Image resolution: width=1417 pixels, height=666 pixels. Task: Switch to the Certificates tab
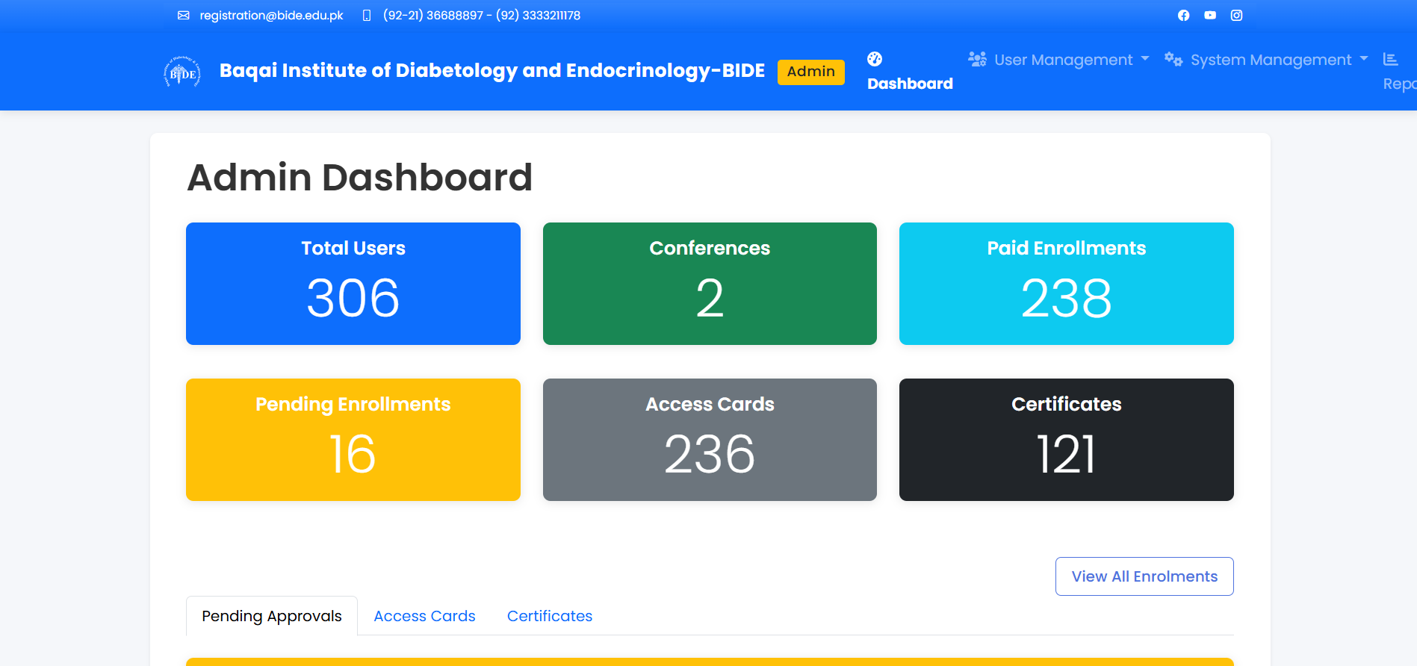point(550,616)
